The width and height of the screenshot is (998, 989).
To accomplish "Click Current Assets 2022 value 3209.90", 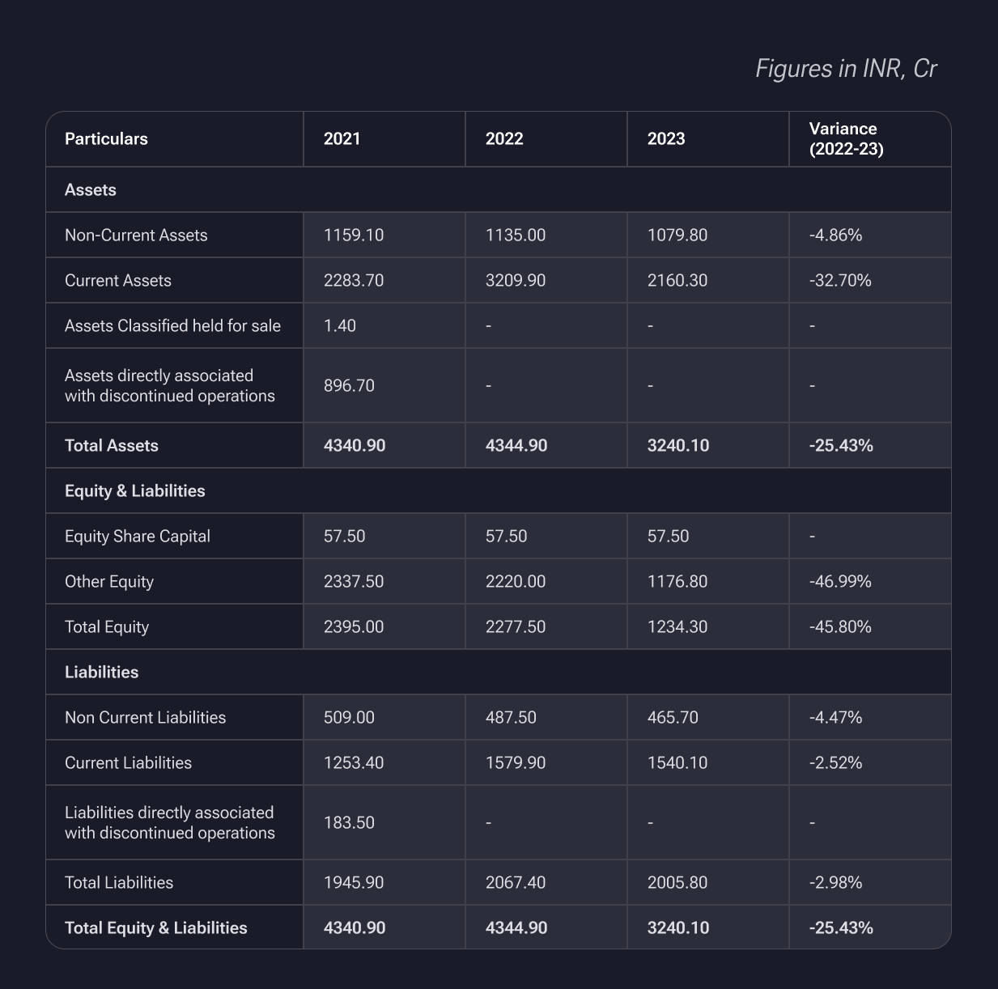I will pyautogui.click(x=516, y=281).
